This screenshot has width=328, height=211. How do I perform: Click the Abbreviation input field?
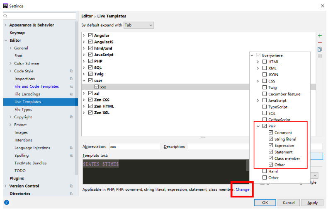tap(135, 146)
